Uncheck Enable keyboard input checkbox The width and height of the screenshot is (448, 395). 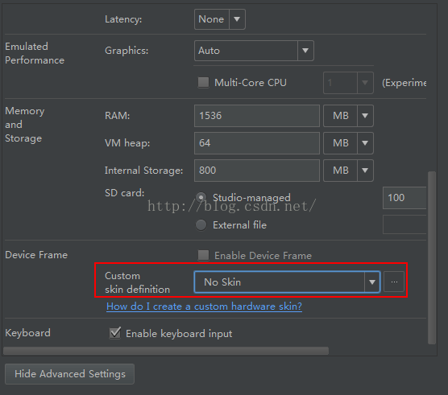coord(115,333)
